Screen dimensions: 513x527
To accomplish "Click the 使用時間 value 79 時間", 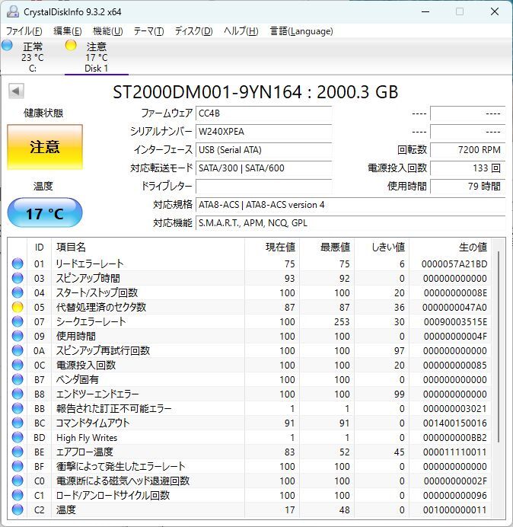I will click(x=467, y=186).
